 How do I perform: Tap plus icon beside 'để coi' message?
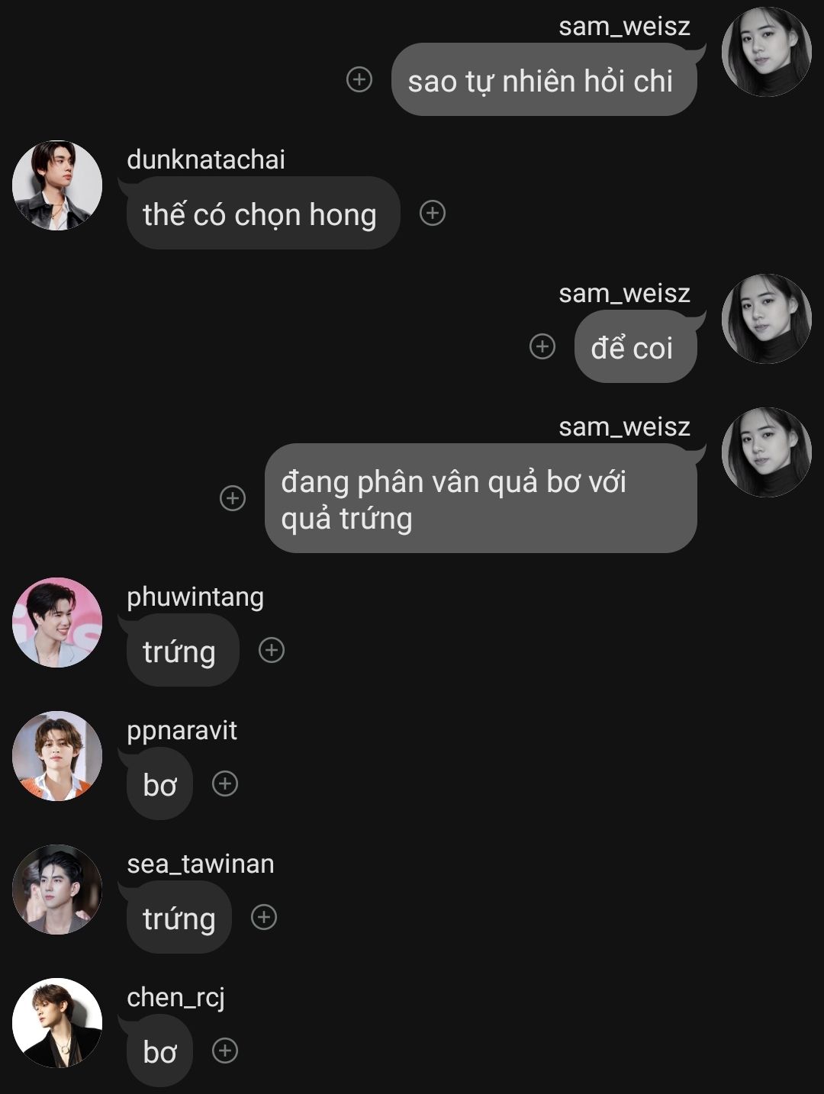[542, 346]
